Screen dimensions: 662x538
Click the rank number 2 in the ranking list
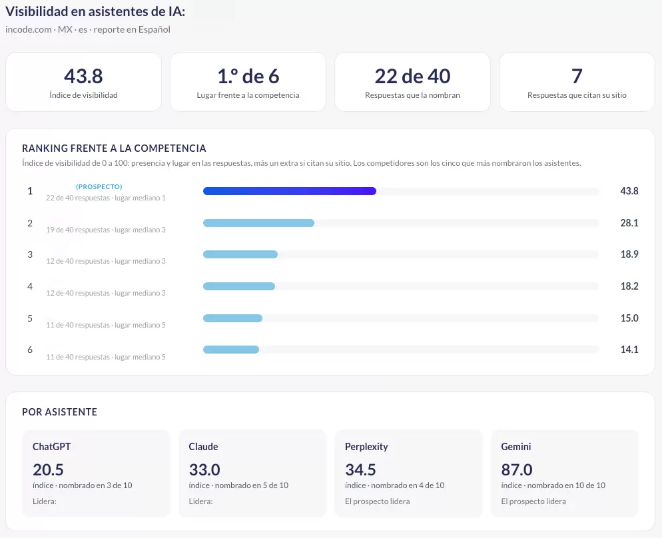pyautogui.click(x=30, y=223)
